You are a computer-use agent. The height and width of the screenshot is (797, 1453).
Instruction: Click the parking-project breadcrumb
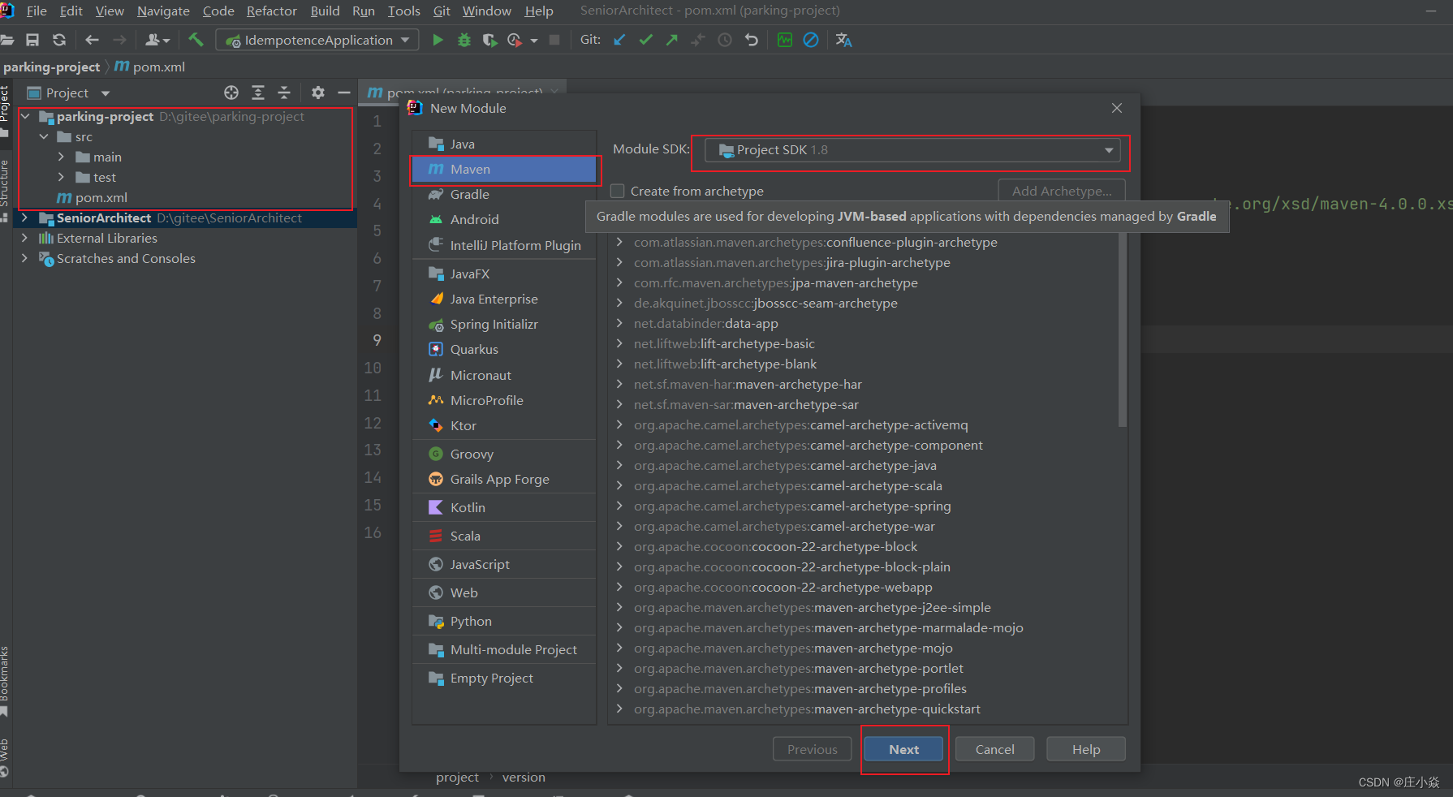click(51, 67)
